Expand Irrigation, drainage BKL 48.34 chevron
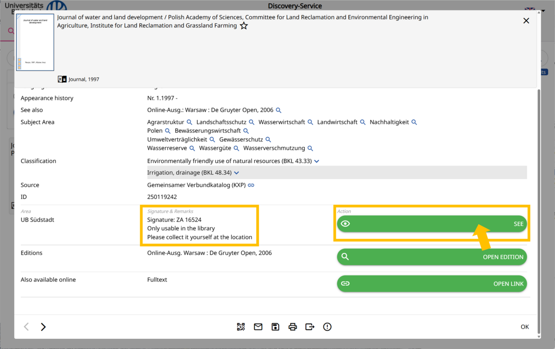 (x=236, y=173)
